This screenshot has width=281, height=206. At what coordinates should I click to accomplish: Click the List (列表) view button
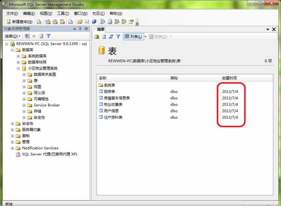[133, 37]
